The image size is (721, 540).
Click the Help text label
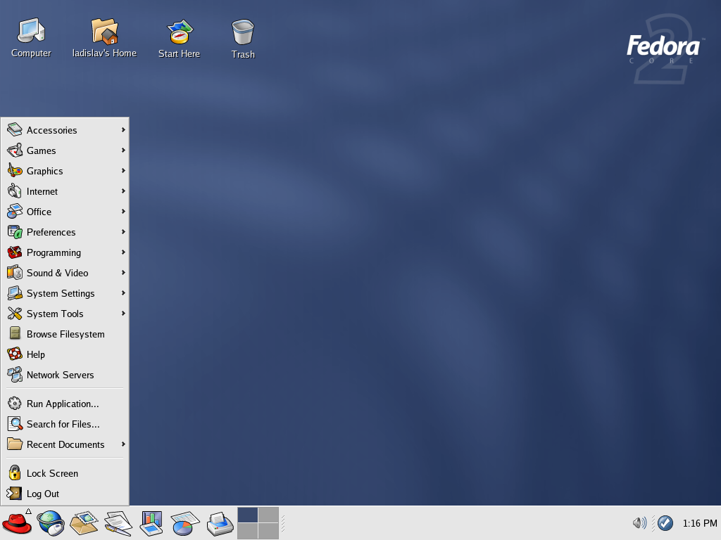tap(35, 354)
